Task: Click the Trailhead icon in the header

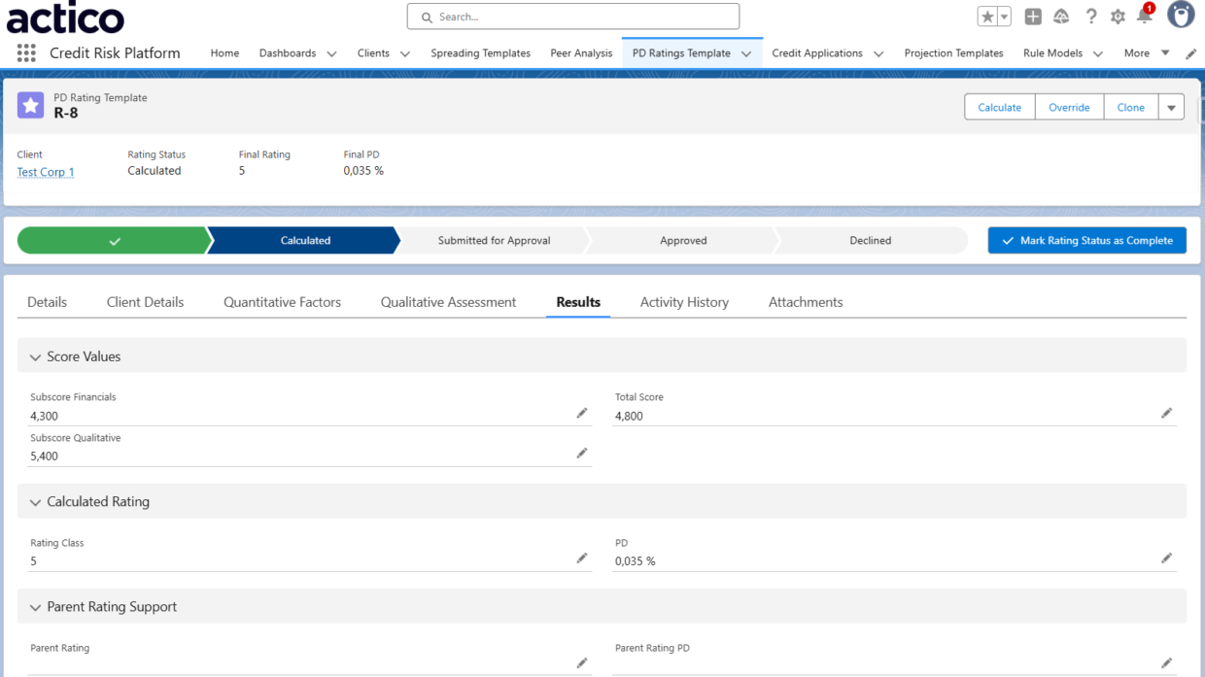Action: 1061,16
